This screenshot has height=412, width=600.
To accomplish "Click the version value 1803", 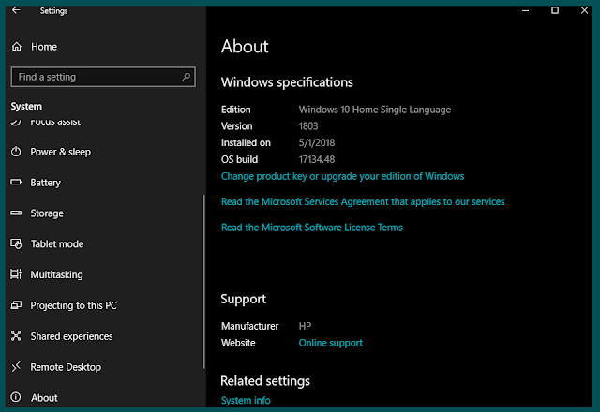I will pos(308,126).
